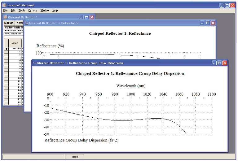Open the Help menu
This screenshot has width=238, height=161.
[55, 11]
